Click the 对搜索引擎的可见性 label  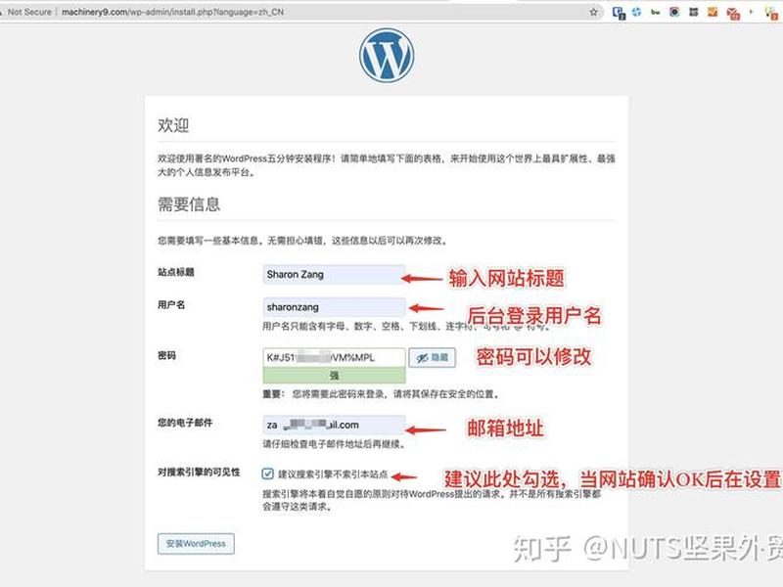(x=199, y=473)
